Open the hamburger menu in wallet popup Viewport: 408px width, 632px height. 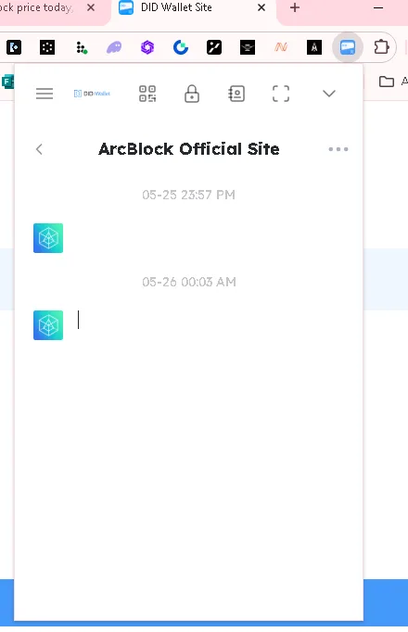click(45, 94)
